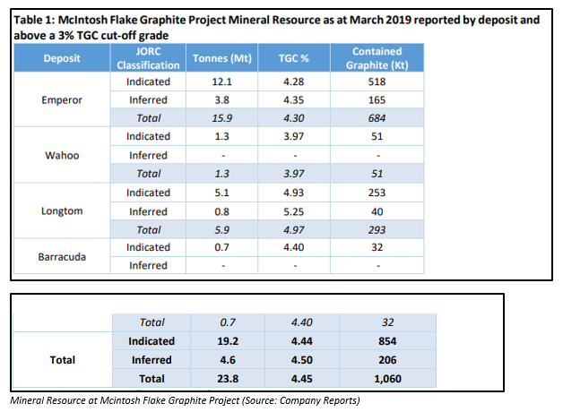Click the bold Inferred label in totals
Image resolution: width=563 pixels, height=412 pixels.
coord(152,360)
